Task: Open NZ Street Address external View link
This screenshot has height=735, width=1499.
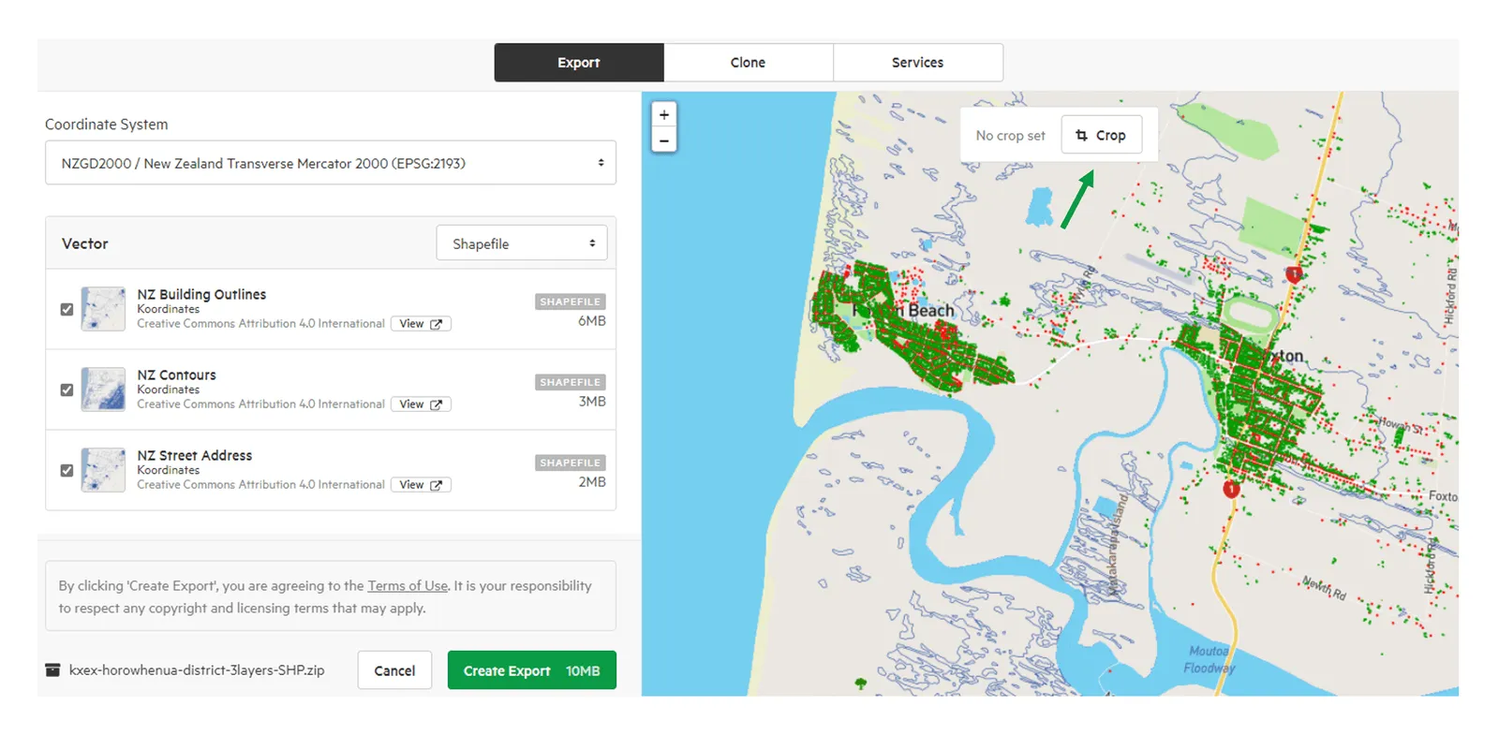Action: pos(421,485)
